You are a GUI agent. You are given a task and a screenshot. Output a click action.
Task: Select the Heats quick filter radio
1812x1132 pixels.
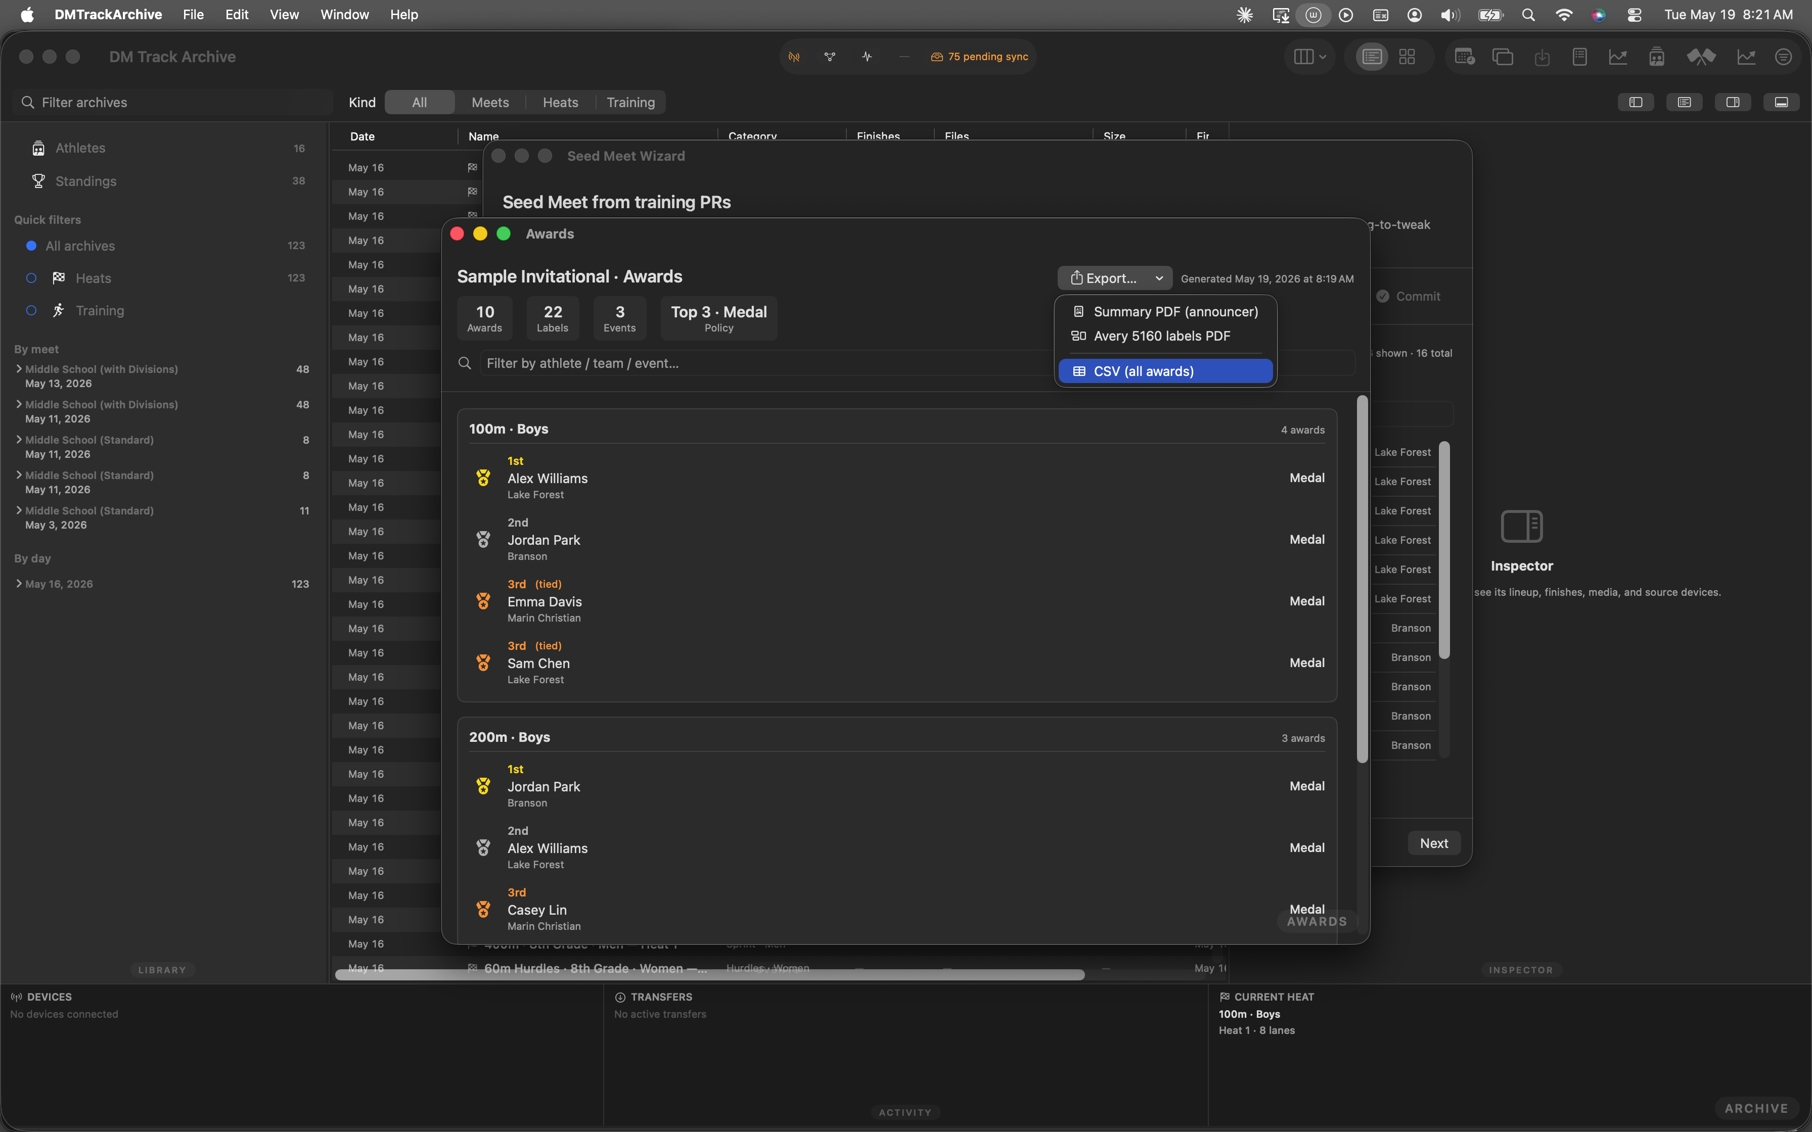point(31,278)
